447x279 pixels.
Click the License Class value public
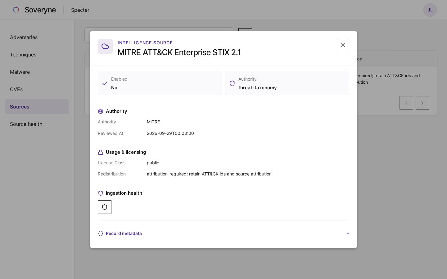click(153, 163)
